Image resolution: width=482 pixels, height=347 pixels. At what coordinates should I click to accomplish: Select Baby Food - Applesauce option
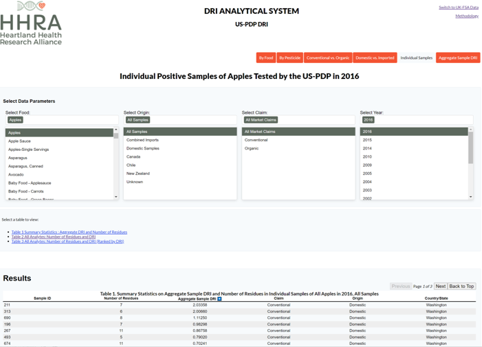(59, 183)
